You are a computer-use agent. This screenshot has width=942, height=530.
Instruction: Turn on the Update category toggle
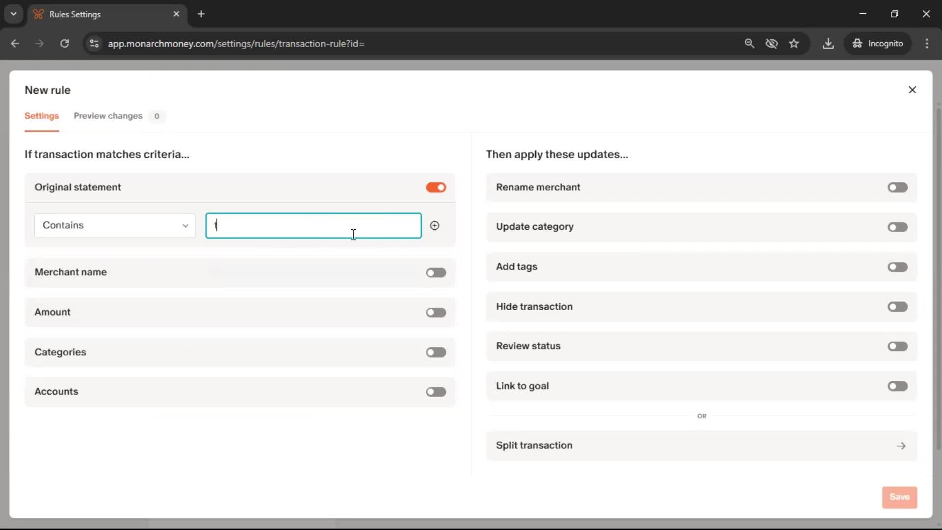coord(897,227)
